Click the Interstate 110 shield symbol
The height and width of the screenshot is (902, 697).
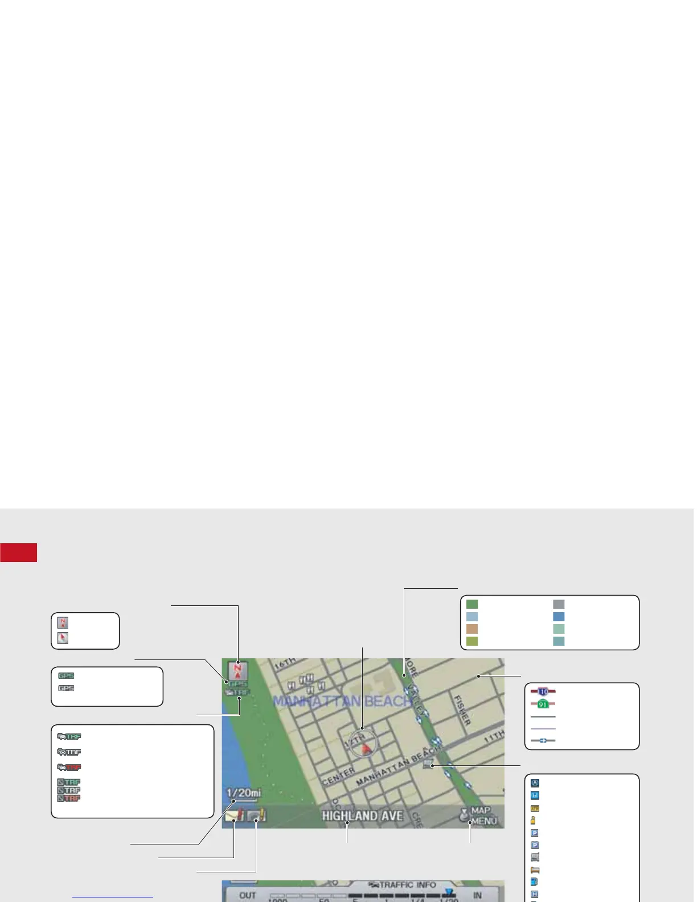(x=543, y=691)
